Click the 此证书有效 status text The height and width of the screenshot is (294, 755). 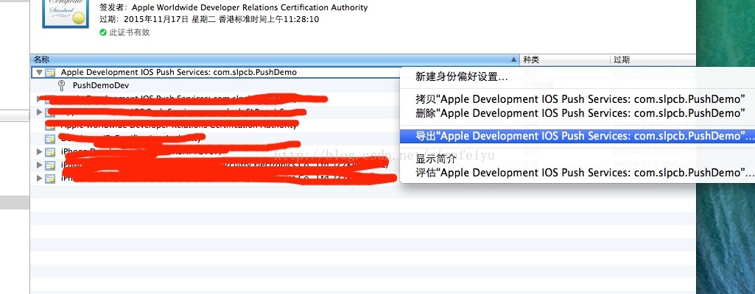(130, 32)
